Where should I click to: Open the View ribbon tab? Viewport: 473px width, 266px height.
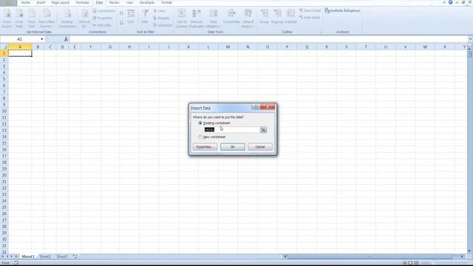(x=130, y=2)
